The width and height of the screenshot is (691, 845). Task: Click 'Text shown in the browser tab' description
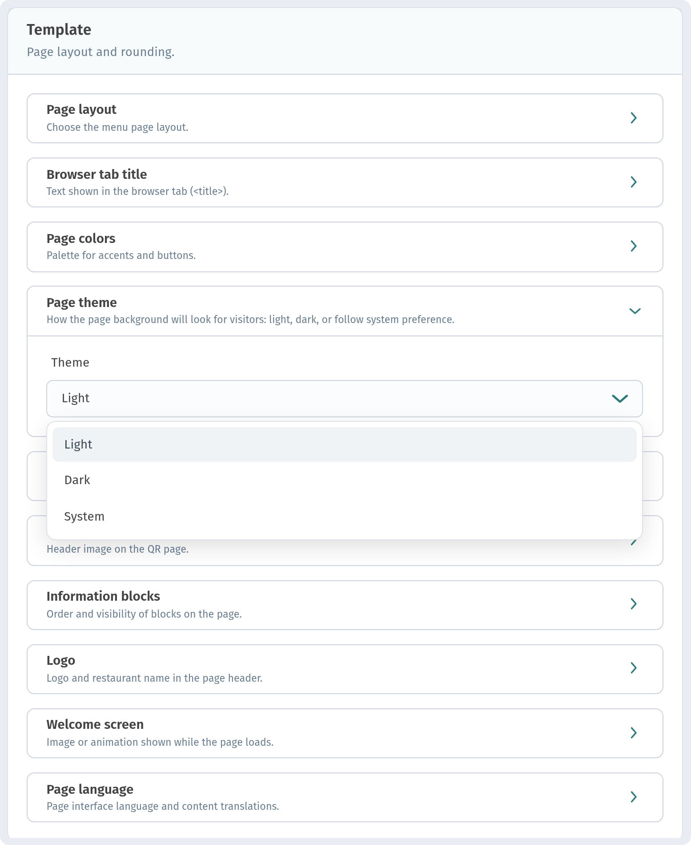point(137,191)
